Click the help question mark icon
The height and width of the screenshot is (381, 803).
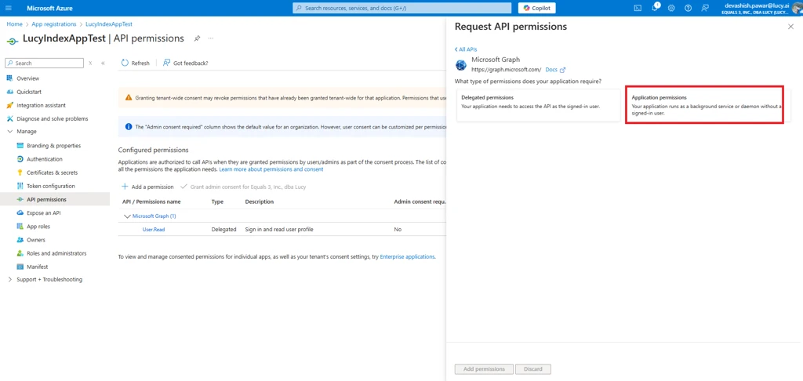[x=688, y=8]
